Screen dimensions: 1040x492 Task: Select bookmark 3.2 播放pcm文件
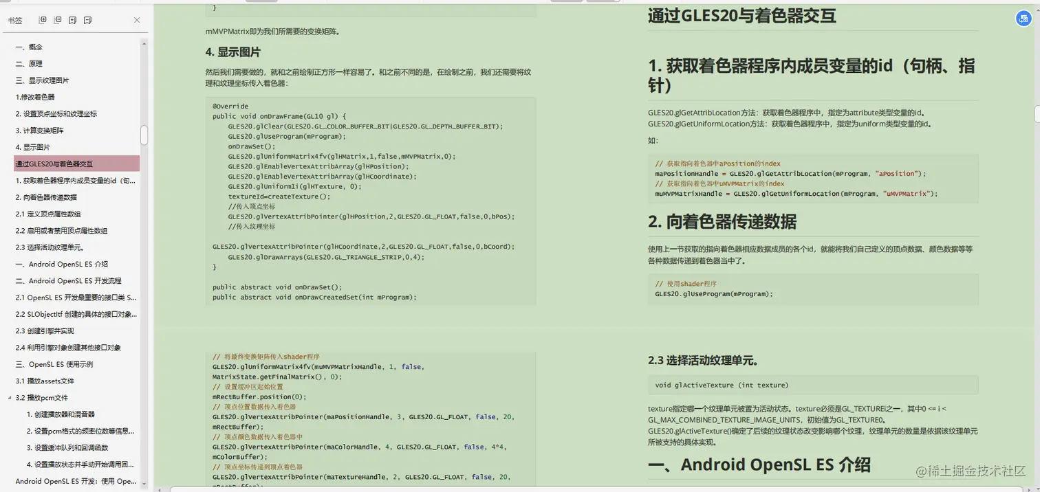pos(42,398)
